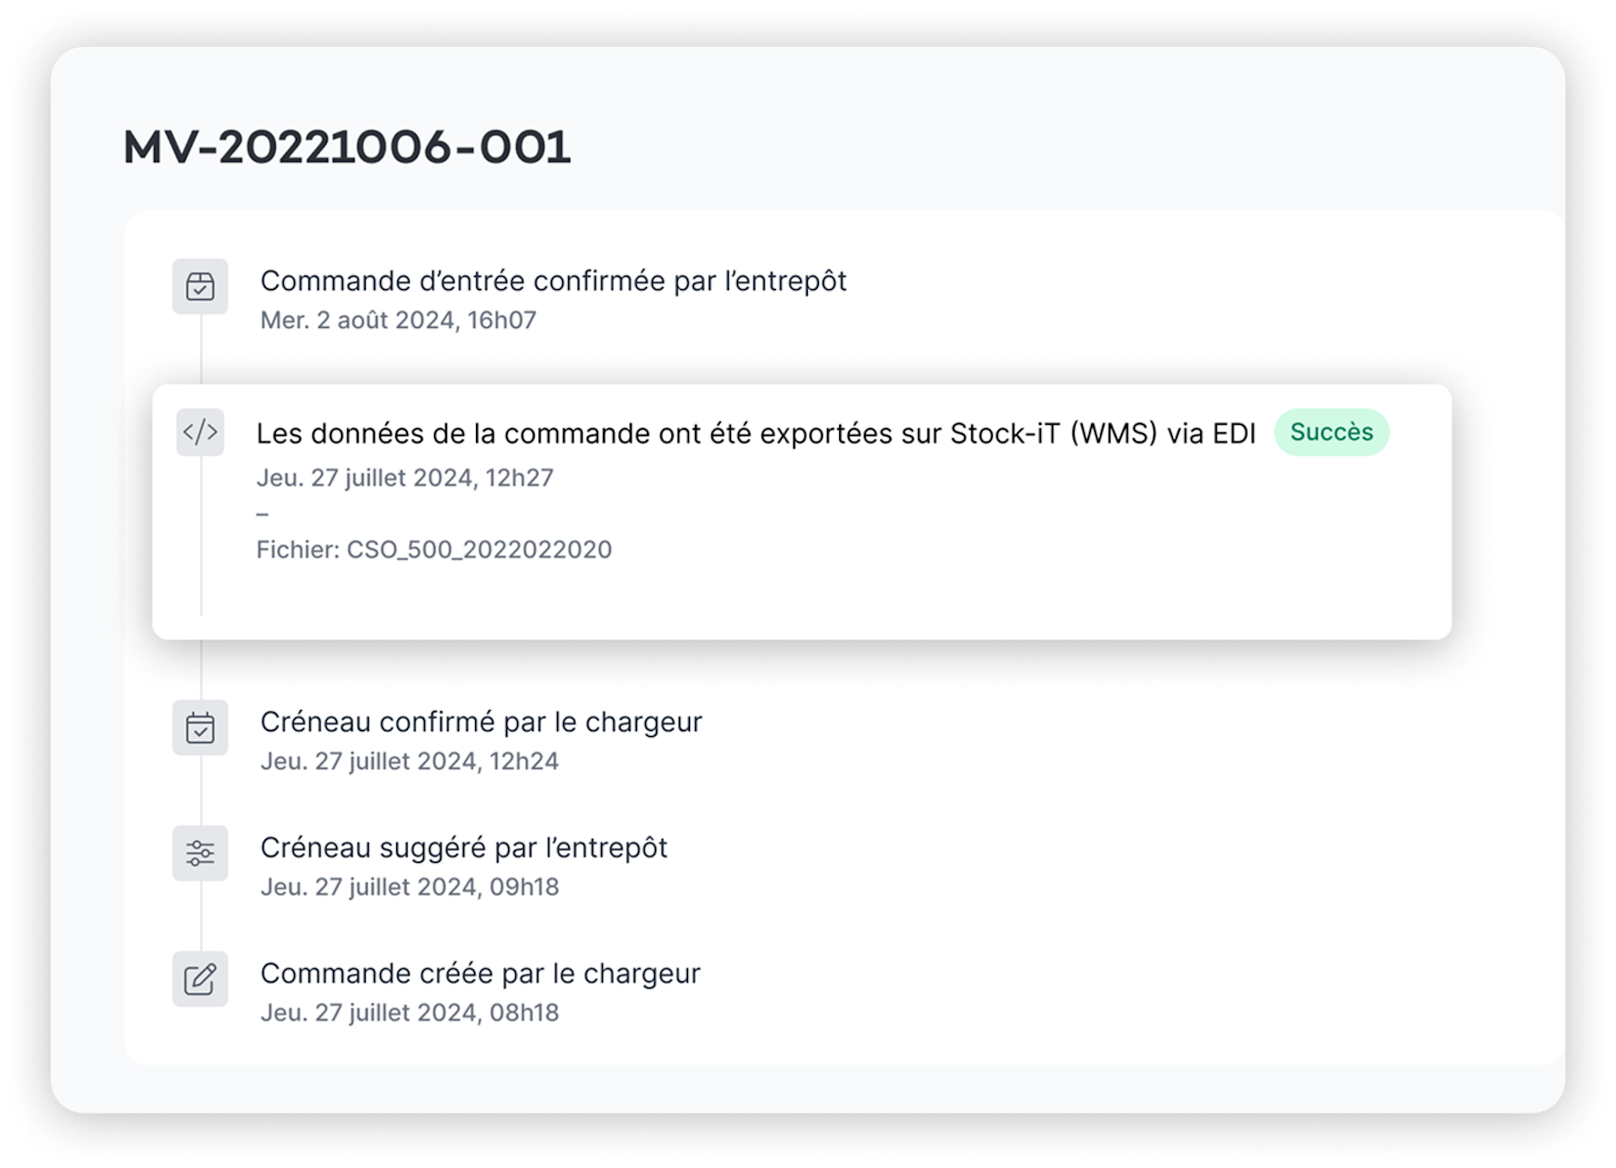Click 'Commande créée par le chargeur'

pos(480,973)
